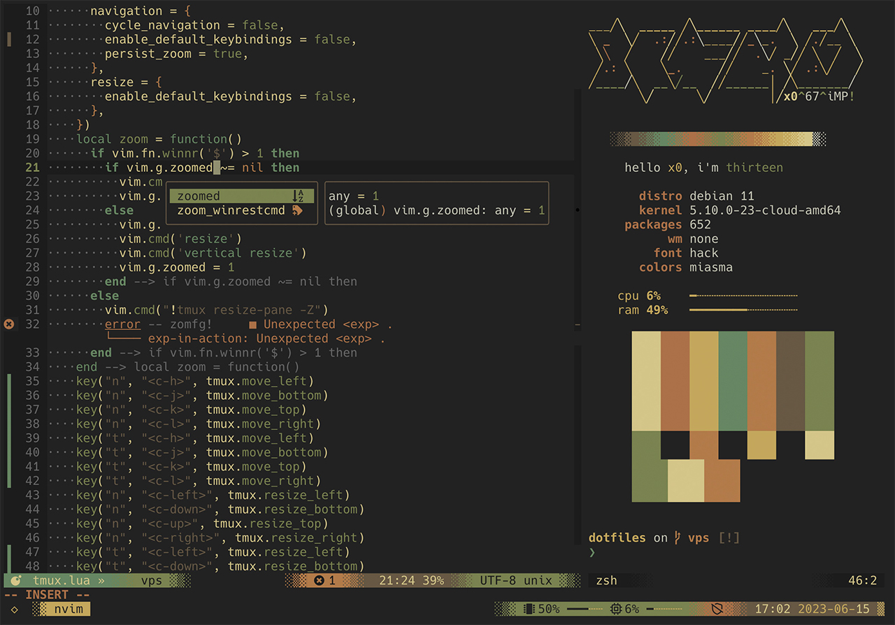
Task: Click the memory bar after 50% in tmux status
Action: point(583,609)
